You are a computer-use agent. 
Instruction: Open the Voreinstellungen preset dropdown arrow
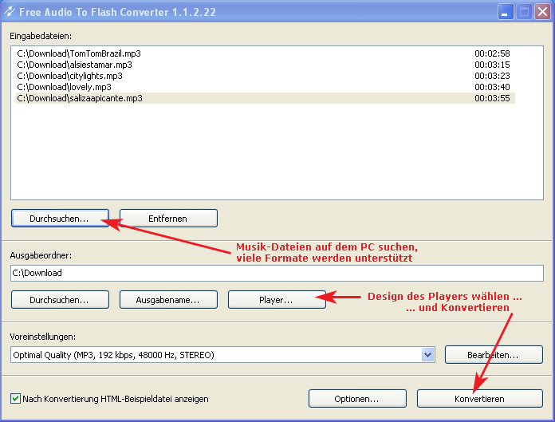tap(427, 354)
